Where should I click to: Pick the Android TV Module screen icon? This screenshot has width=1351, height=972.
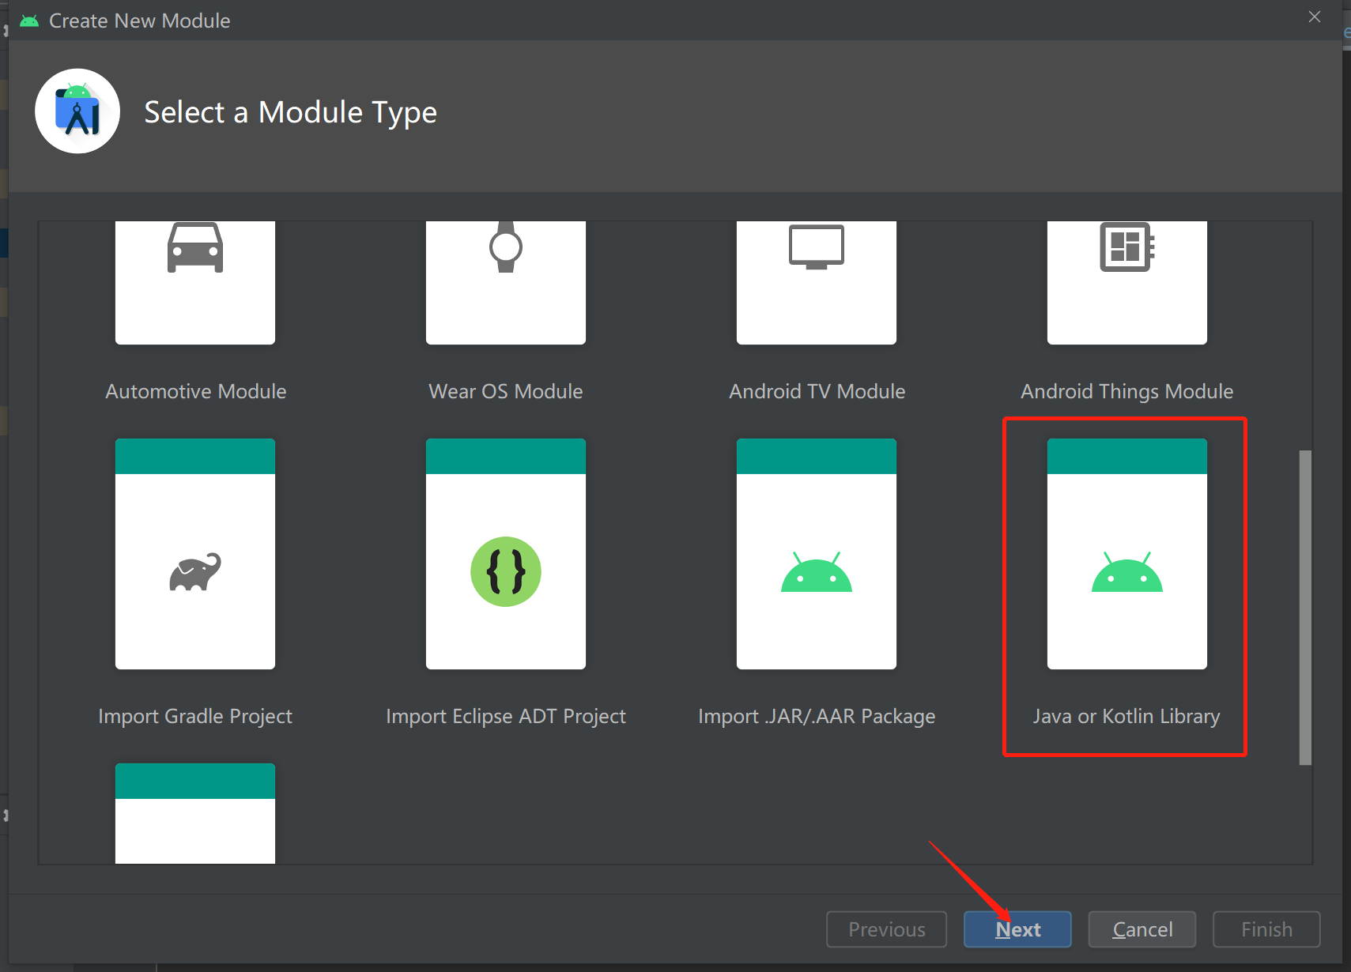click(x=817, y=247)
